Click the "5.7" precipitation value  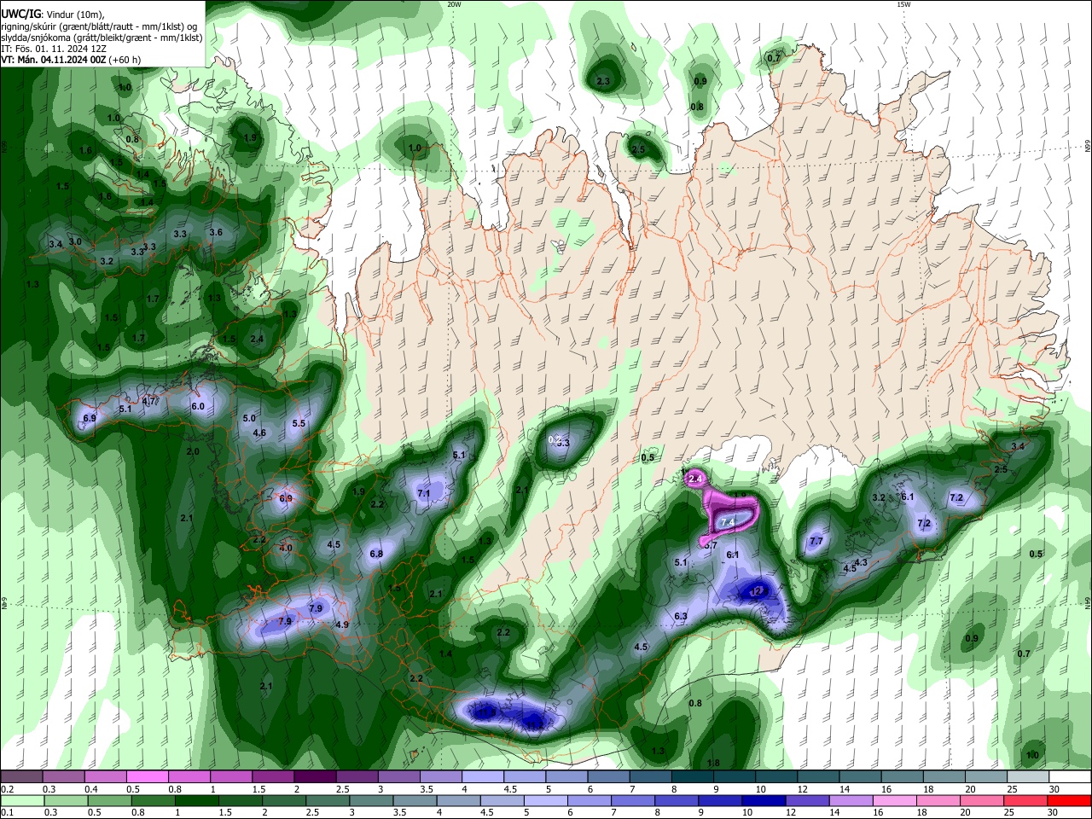[x=710, y=544]
